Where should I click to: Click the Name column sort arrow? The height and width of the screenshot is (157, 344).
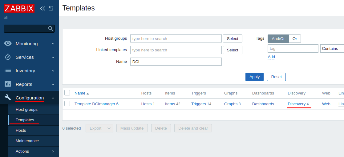tap(88, 93)
